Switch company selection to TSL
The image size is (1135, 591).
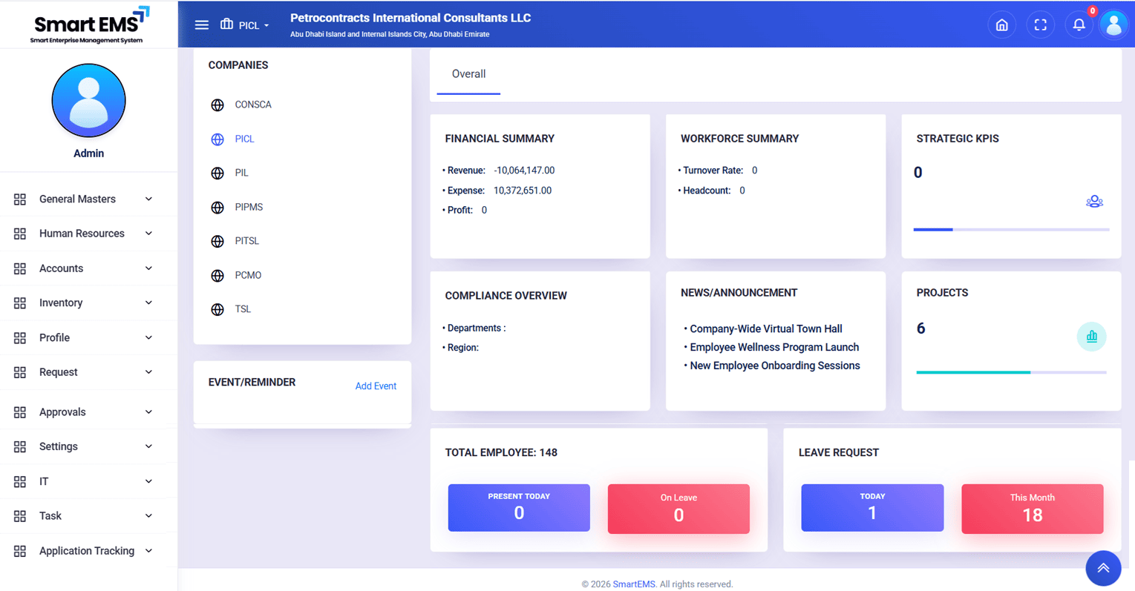pos(242,308)
